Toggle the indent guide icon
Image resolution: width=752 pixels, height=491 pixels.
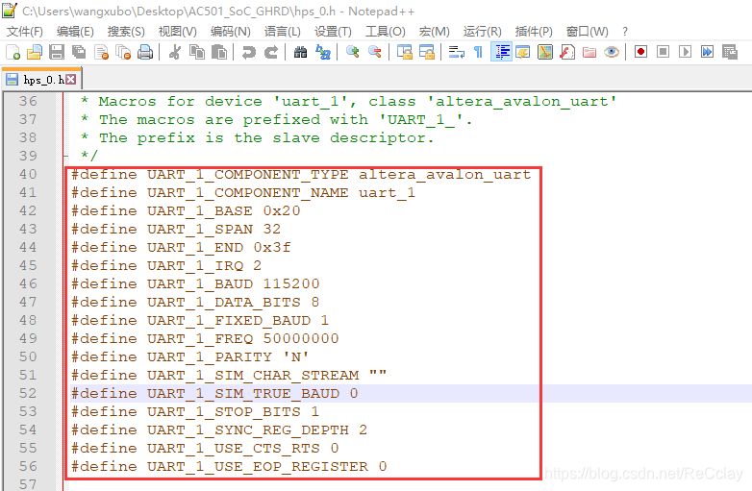[x=502, y=52]
